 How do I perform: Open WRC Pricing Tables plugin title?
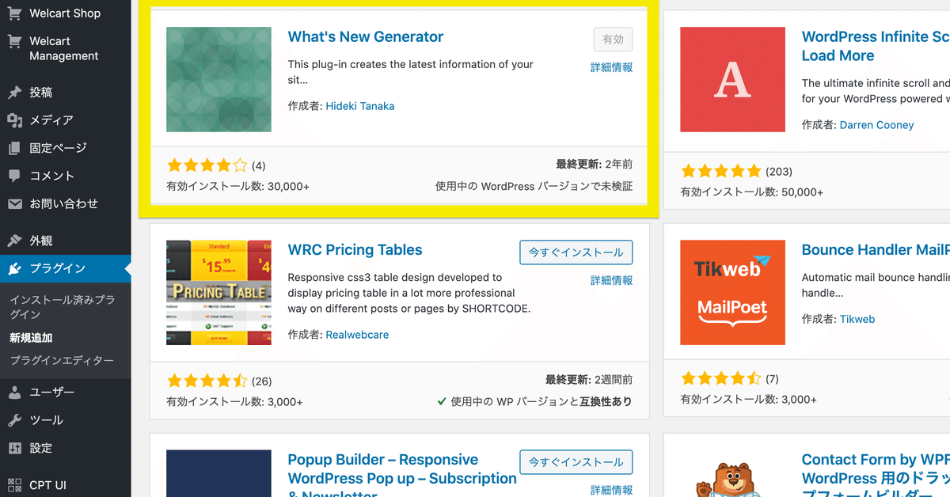coord(355,250)
